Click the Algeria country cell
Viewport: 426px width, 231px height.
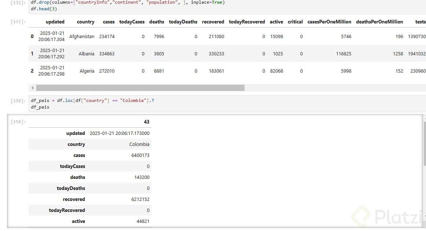pyautogui.click(x=87, y=71)
